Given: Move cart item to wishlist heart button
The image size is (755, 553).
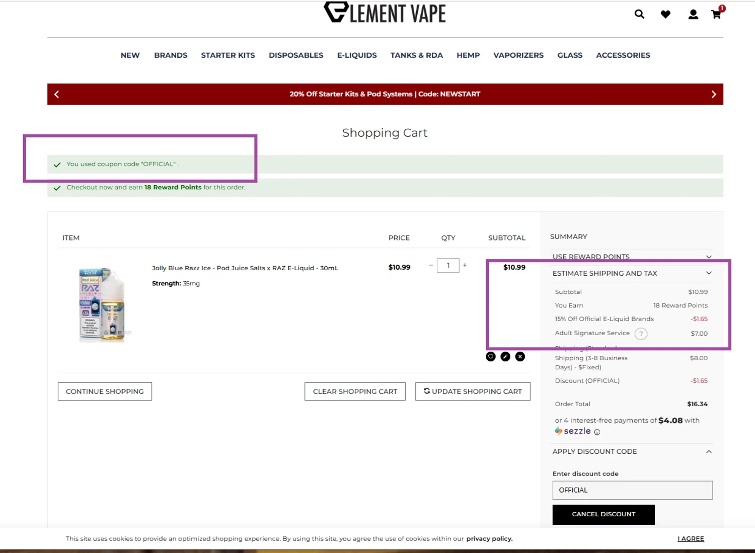Looking at the screenshot, I should pyautogui.click(x=491, y=357).
